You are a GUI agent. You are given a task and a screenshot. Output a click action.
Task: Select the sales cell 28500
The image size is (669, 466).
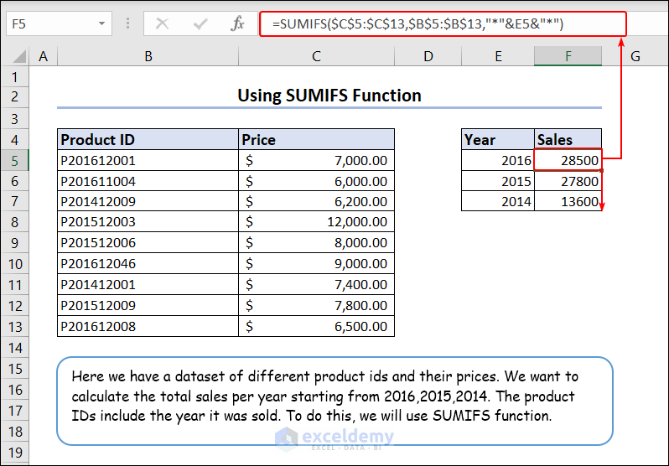568,160
